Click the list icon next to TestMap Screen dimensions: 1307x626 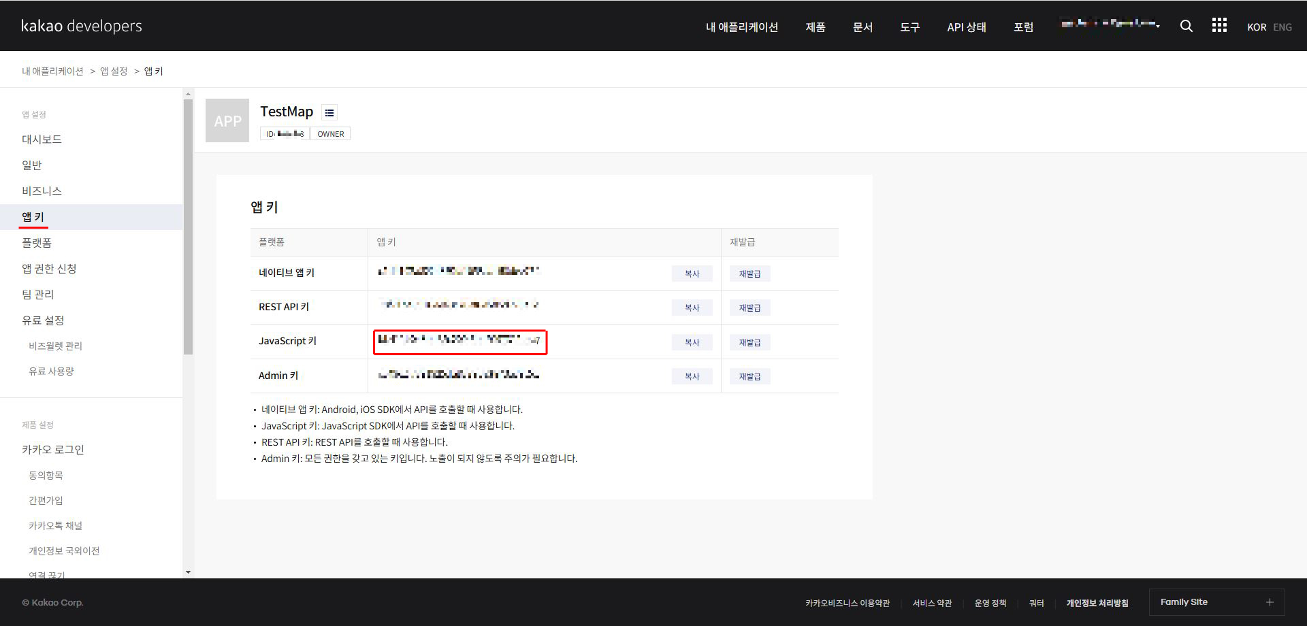click(329, 113)
